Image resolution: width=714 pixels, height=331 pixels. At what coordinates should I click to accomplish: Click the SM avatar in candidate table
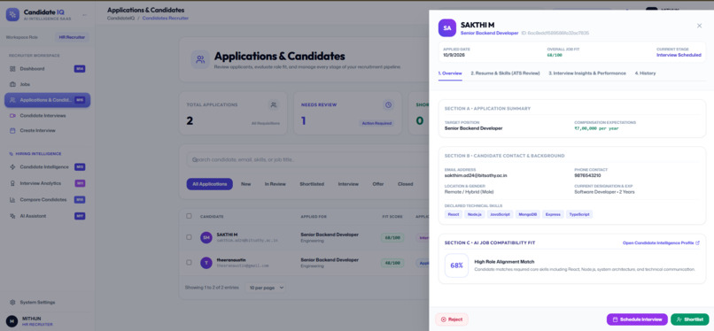[206, 237]
